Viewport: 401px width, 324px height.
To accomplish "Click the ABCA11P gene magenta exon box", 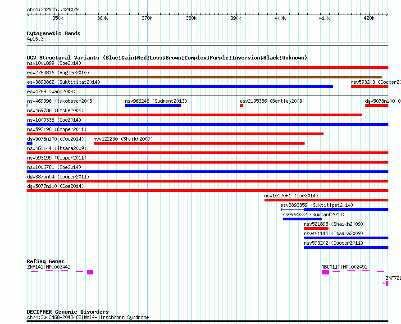I will click(x=325, y=272).
